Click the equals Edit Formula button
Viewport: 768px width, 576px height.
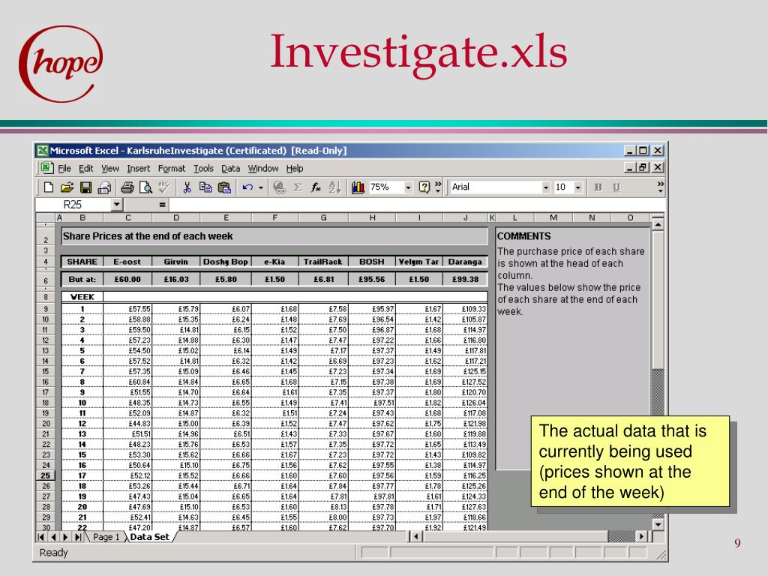[x=162, y=205]
